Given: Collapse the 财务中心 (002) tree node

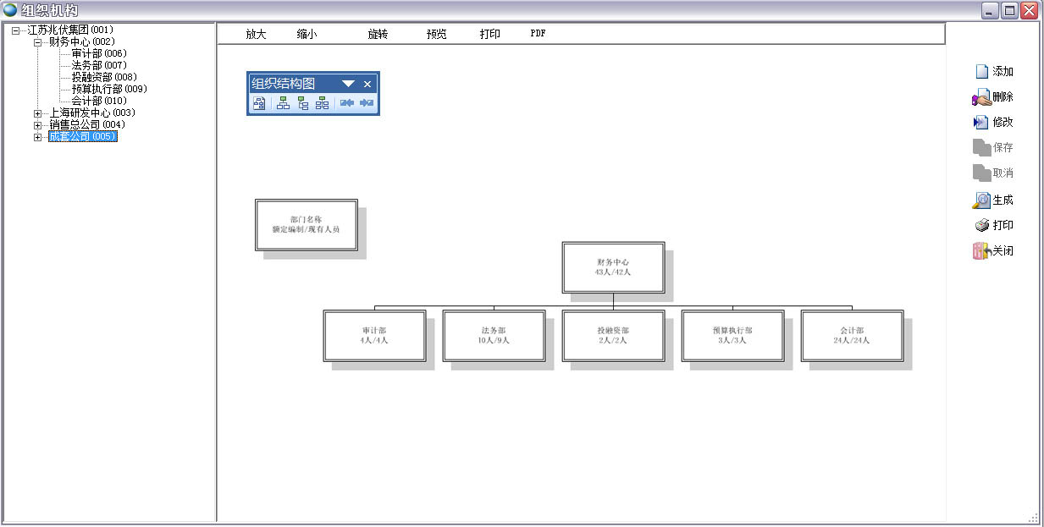Looking at the screenshot, I should (x=38, y=42).
